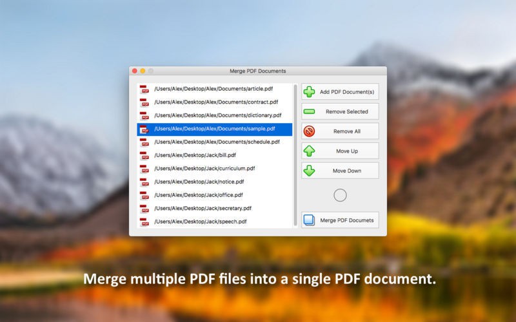Screen dimensions: 516x322
Task: Click the Move Down button label
Action: [x=347, y=171]
